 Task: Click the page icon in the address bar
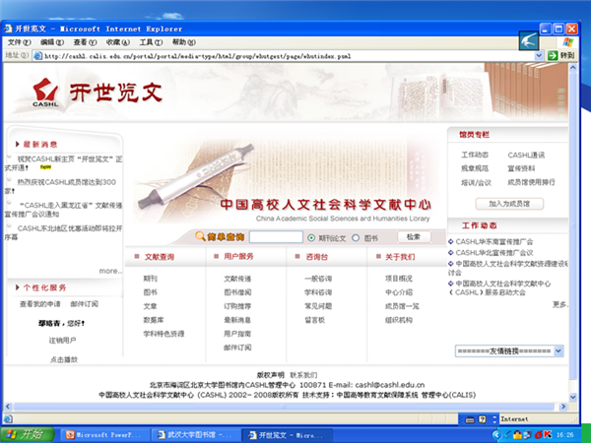click(38, 56)
